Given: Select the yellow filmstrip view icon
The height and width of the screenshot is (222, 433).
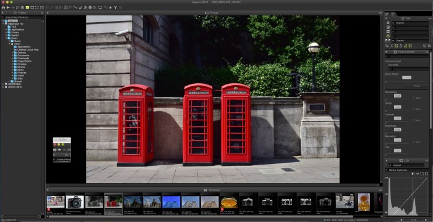Looking at the screenshot, I should point(27,7).
